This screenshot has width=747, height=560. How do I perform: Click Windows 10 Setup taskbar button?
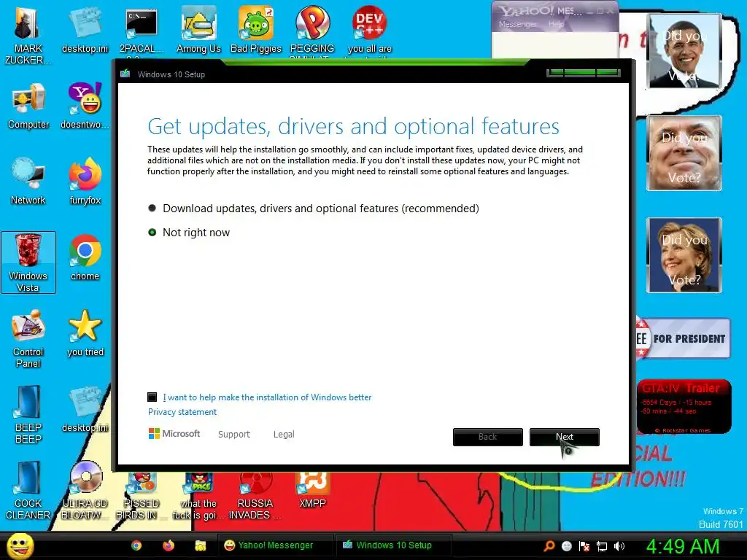tap(393, 545)
